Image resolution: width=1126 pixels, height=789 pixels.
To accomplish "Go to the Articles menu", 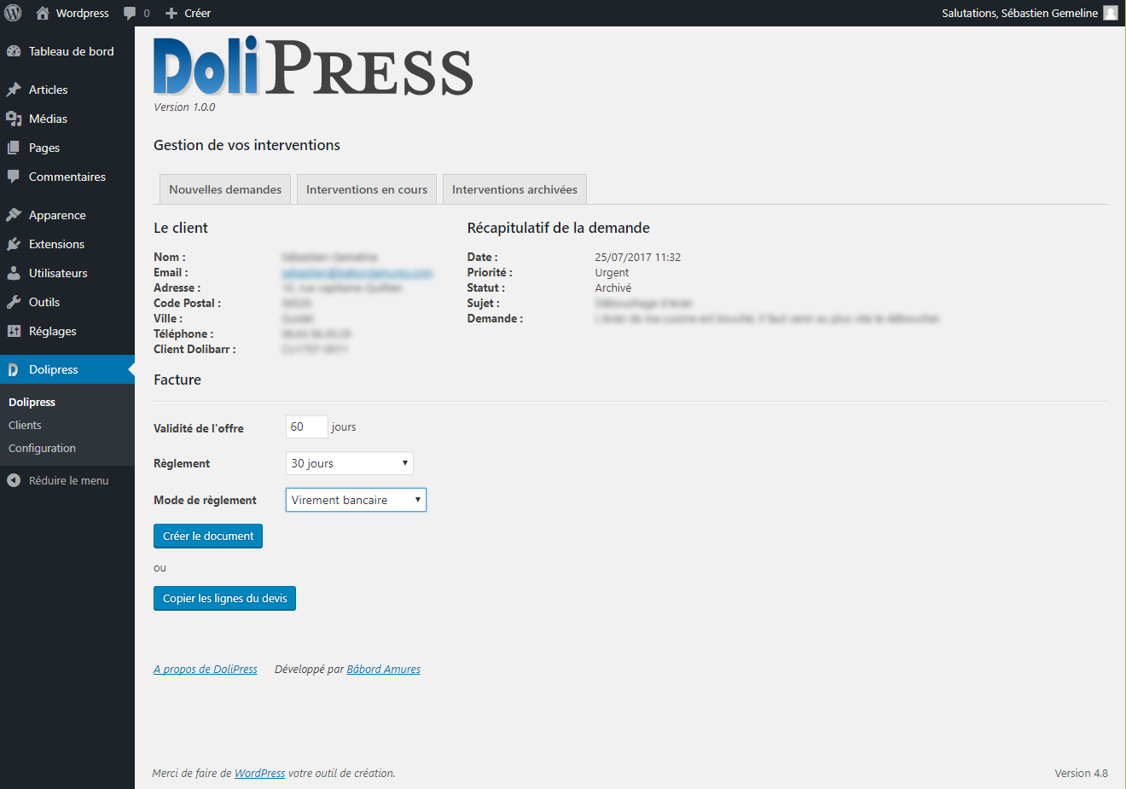I will click(67, 90).
